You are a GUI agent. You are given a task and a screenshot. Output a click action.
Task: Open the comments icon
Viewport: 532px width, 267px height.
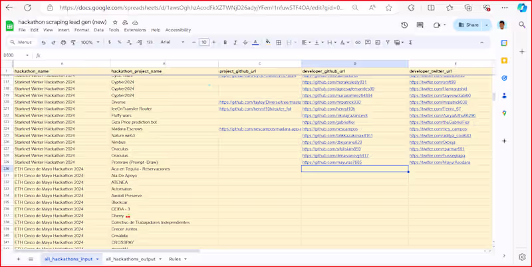(x=420, y=25)
